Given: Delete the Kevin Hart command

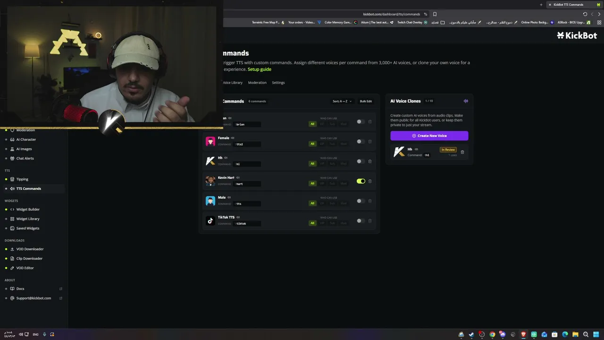Looking at the screenshot, I should [370, 181].
